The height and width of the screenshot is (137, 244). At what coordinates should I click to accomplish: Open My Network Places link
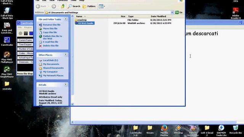tap(53, 75)
